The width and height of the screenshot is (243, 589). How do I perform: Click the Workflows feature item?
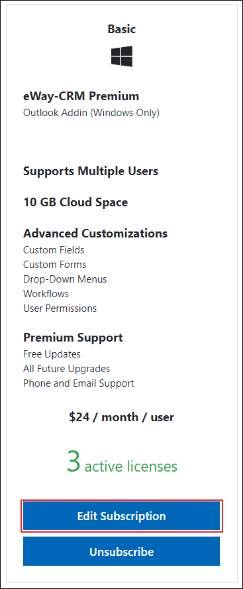[46, 294]
